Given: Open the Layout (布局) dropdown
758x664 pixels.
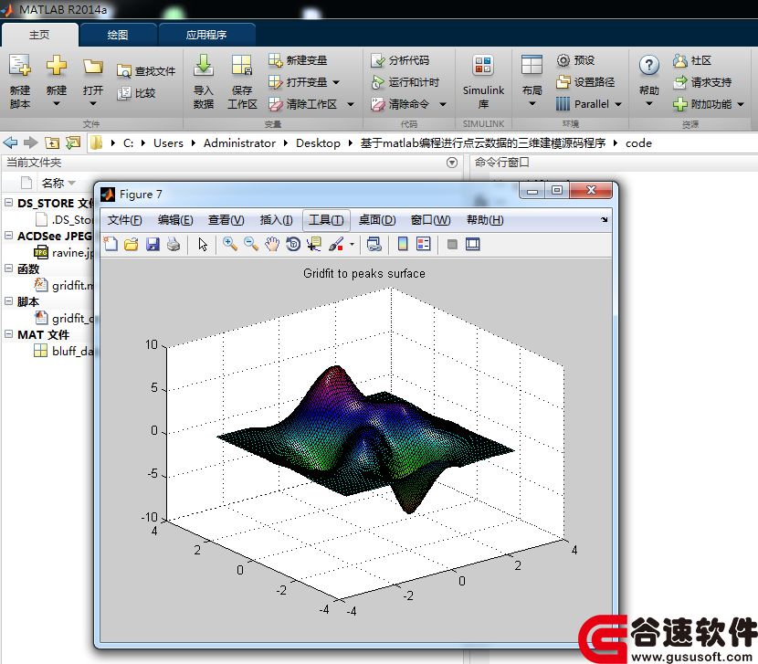Looking at the screenshot, I should 532,103.
